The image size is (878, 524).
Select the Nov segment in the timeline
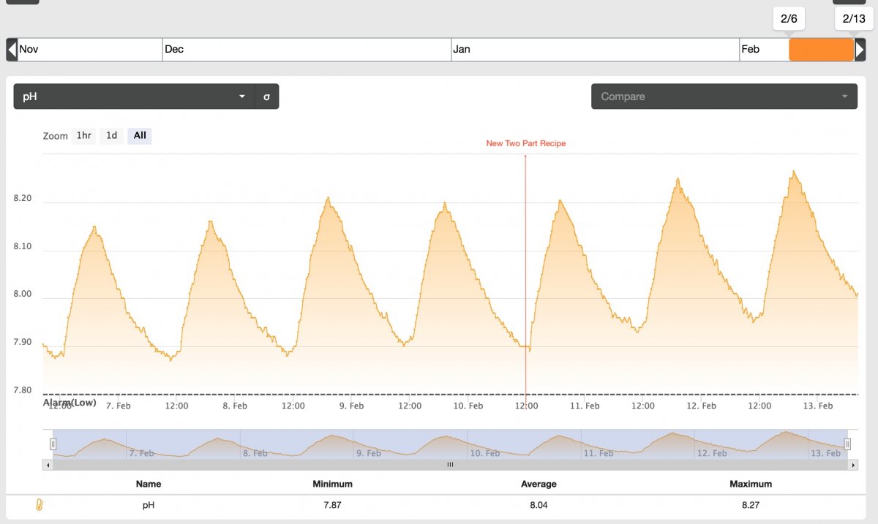(x=89, y=50)
